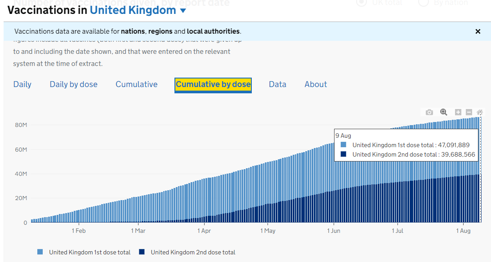Click the camera icon to download the plot
This screenshot has height=262, width=491.
(x=429, y=112)
